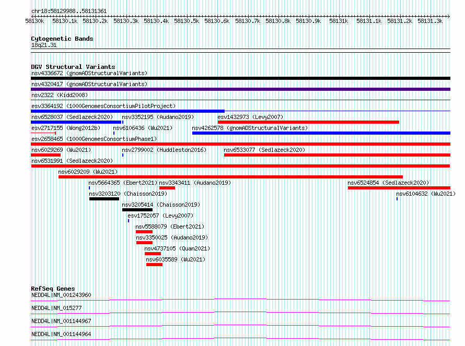Image resolution: width=465 pixels, height=346 pixels.
Task: Select the red nsv4737105 variant bar
Action: (153, 254)
